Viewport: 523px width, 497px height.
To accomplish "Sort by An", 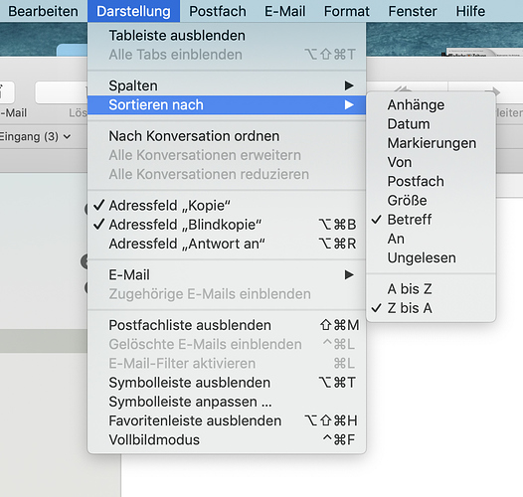I will click(431, 239).
